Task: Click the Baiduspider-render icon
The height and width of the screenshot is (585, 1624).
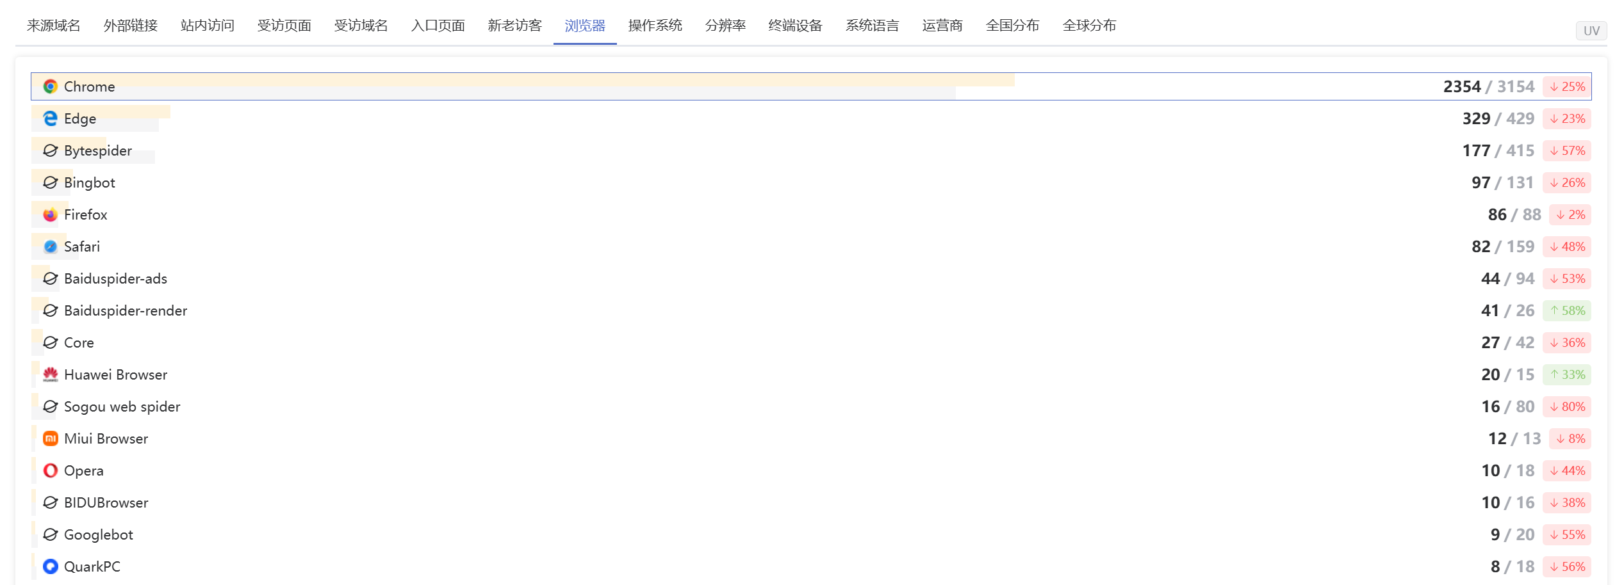Action: (x=51, y=310)
